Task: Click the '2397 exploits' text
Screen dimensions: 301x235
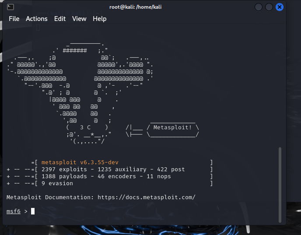Action: 64,169
